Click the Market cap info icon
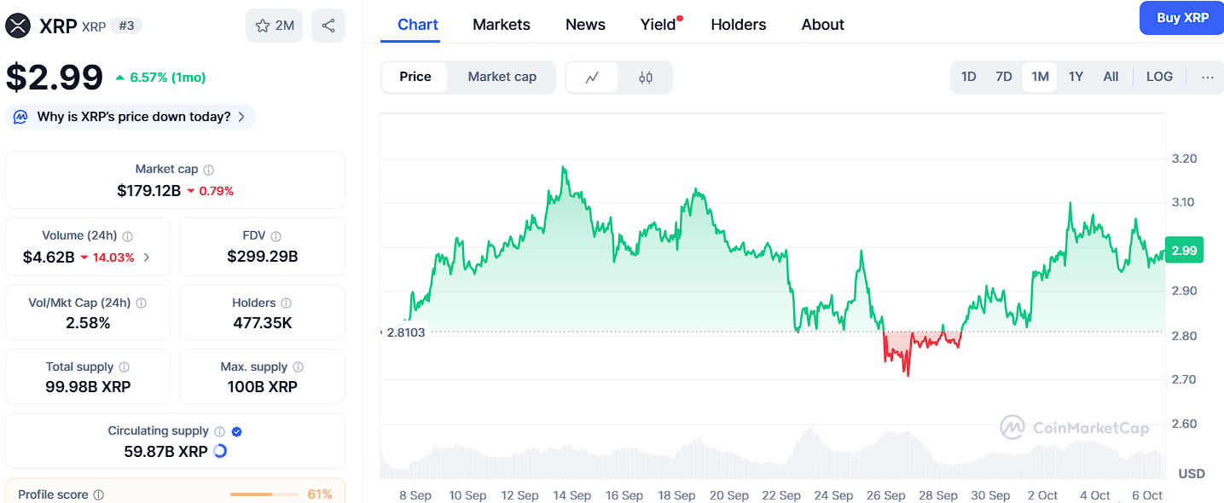Viewport: 1224px width, 503px height. (209, 170)
